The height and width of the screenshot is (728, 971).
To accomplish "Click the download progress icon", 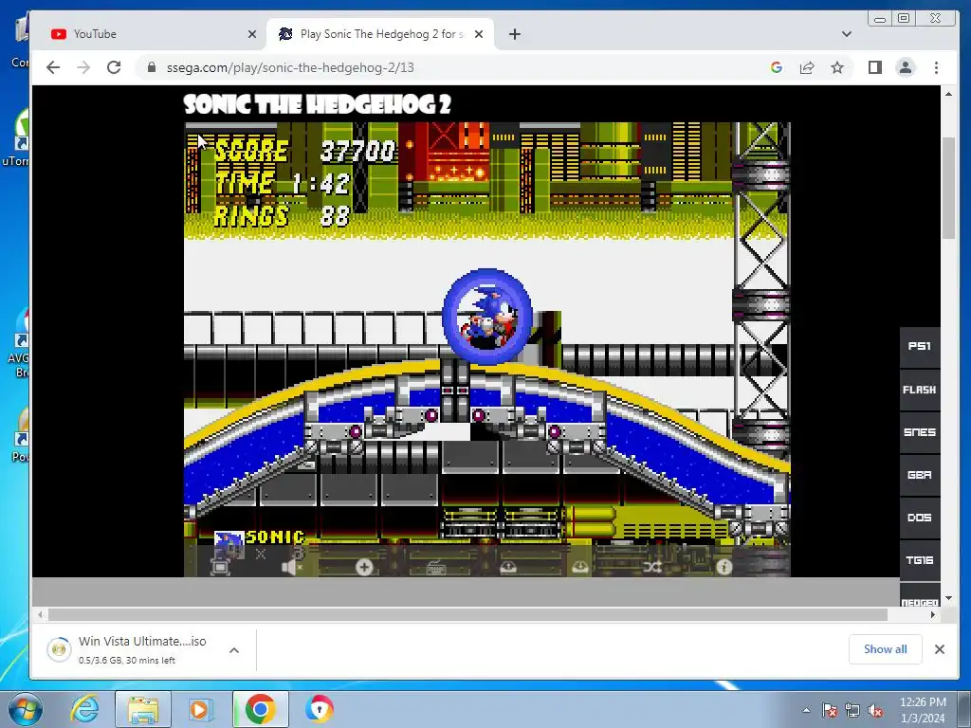I will pyautogui.click(x=60, y=649).
